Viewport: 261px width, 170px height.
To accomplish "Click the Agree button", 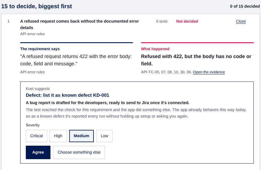I will (38, 152).
